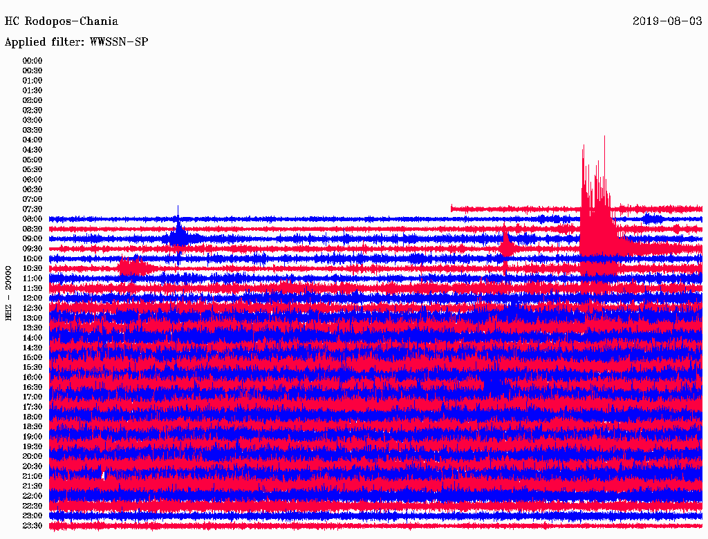Click the '13:30' time label

[32, 328]
